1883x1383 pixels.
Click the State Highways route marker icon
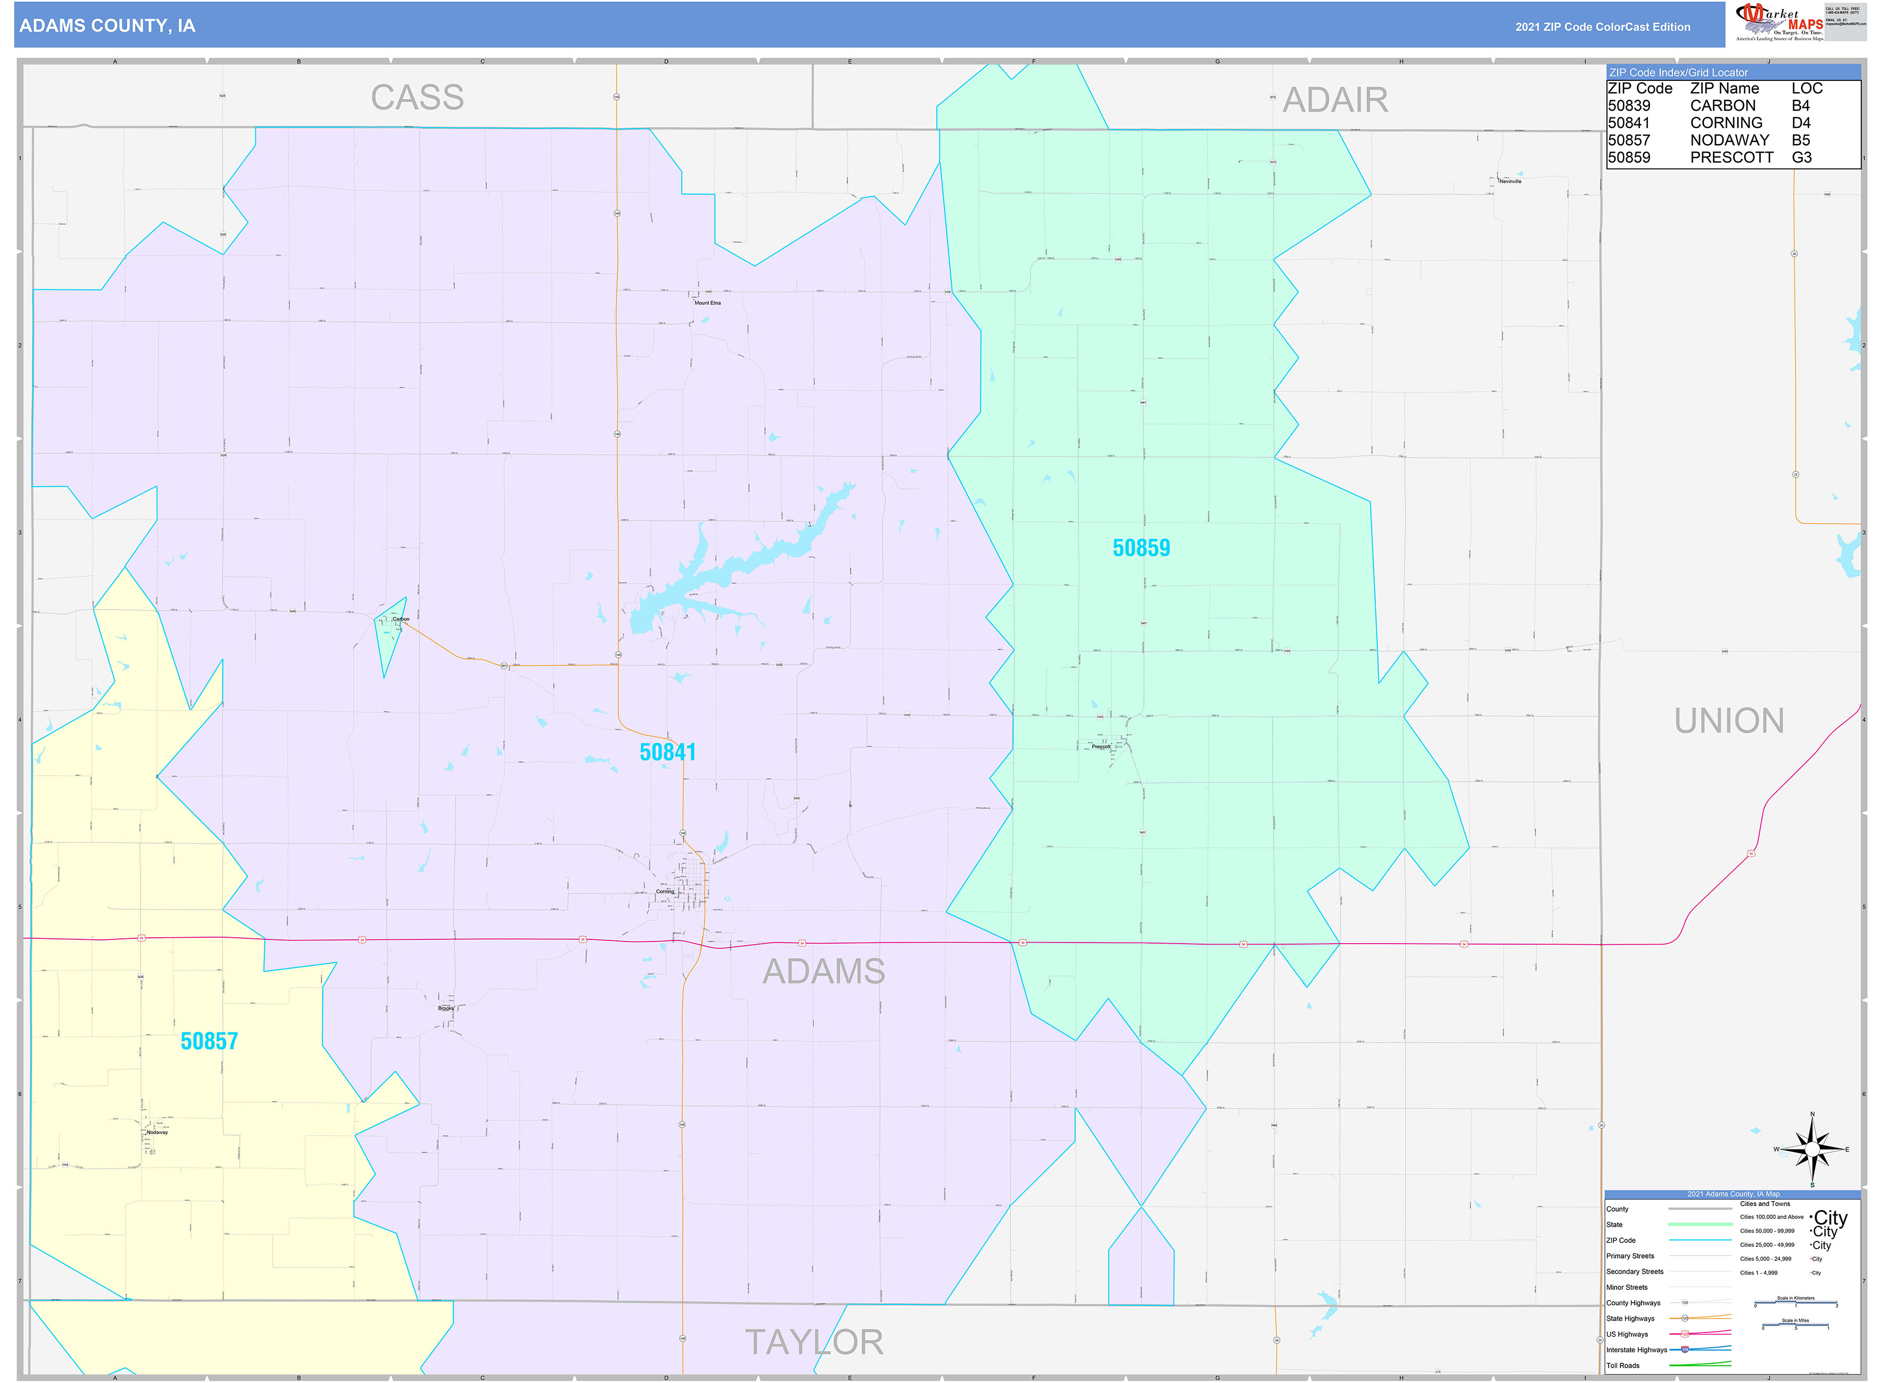coord(1685,1319)
